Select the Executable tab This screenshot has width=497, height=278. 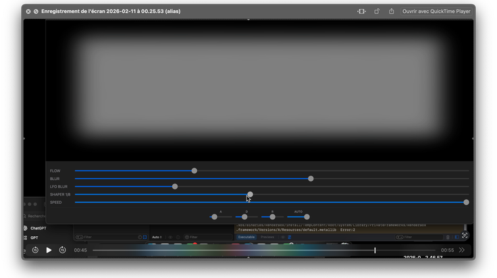pos(246,237)
